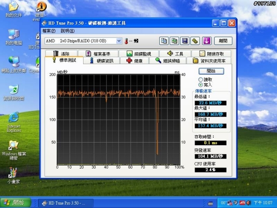
Task: Switch to the 檔案基準 file benchmark tab
Action: (98, 53)
